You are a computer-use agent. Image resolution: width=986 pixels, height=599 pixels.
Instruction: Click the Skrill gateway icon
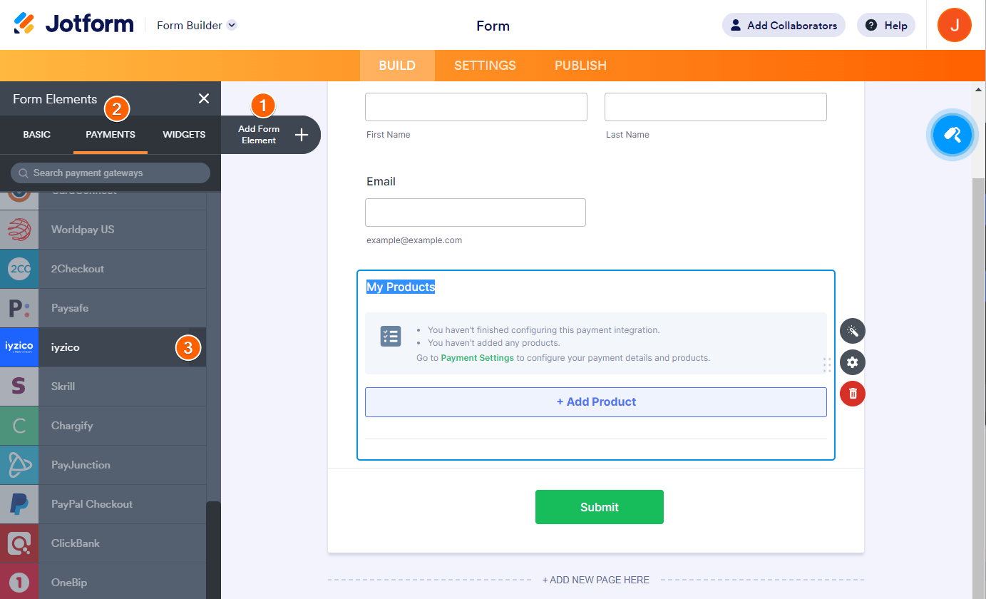point(19,386)
